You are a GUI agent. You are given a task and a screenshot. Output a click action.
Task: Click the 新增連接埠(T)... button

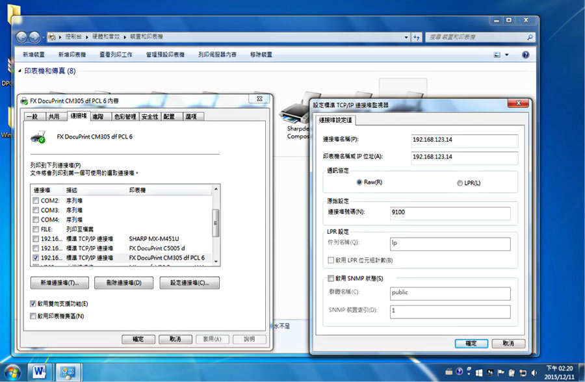coord(60,283)
